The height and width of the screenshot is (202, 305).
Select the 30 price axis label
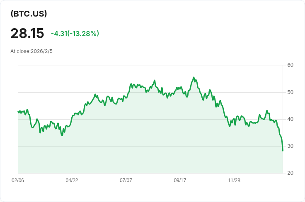(290, 146)
